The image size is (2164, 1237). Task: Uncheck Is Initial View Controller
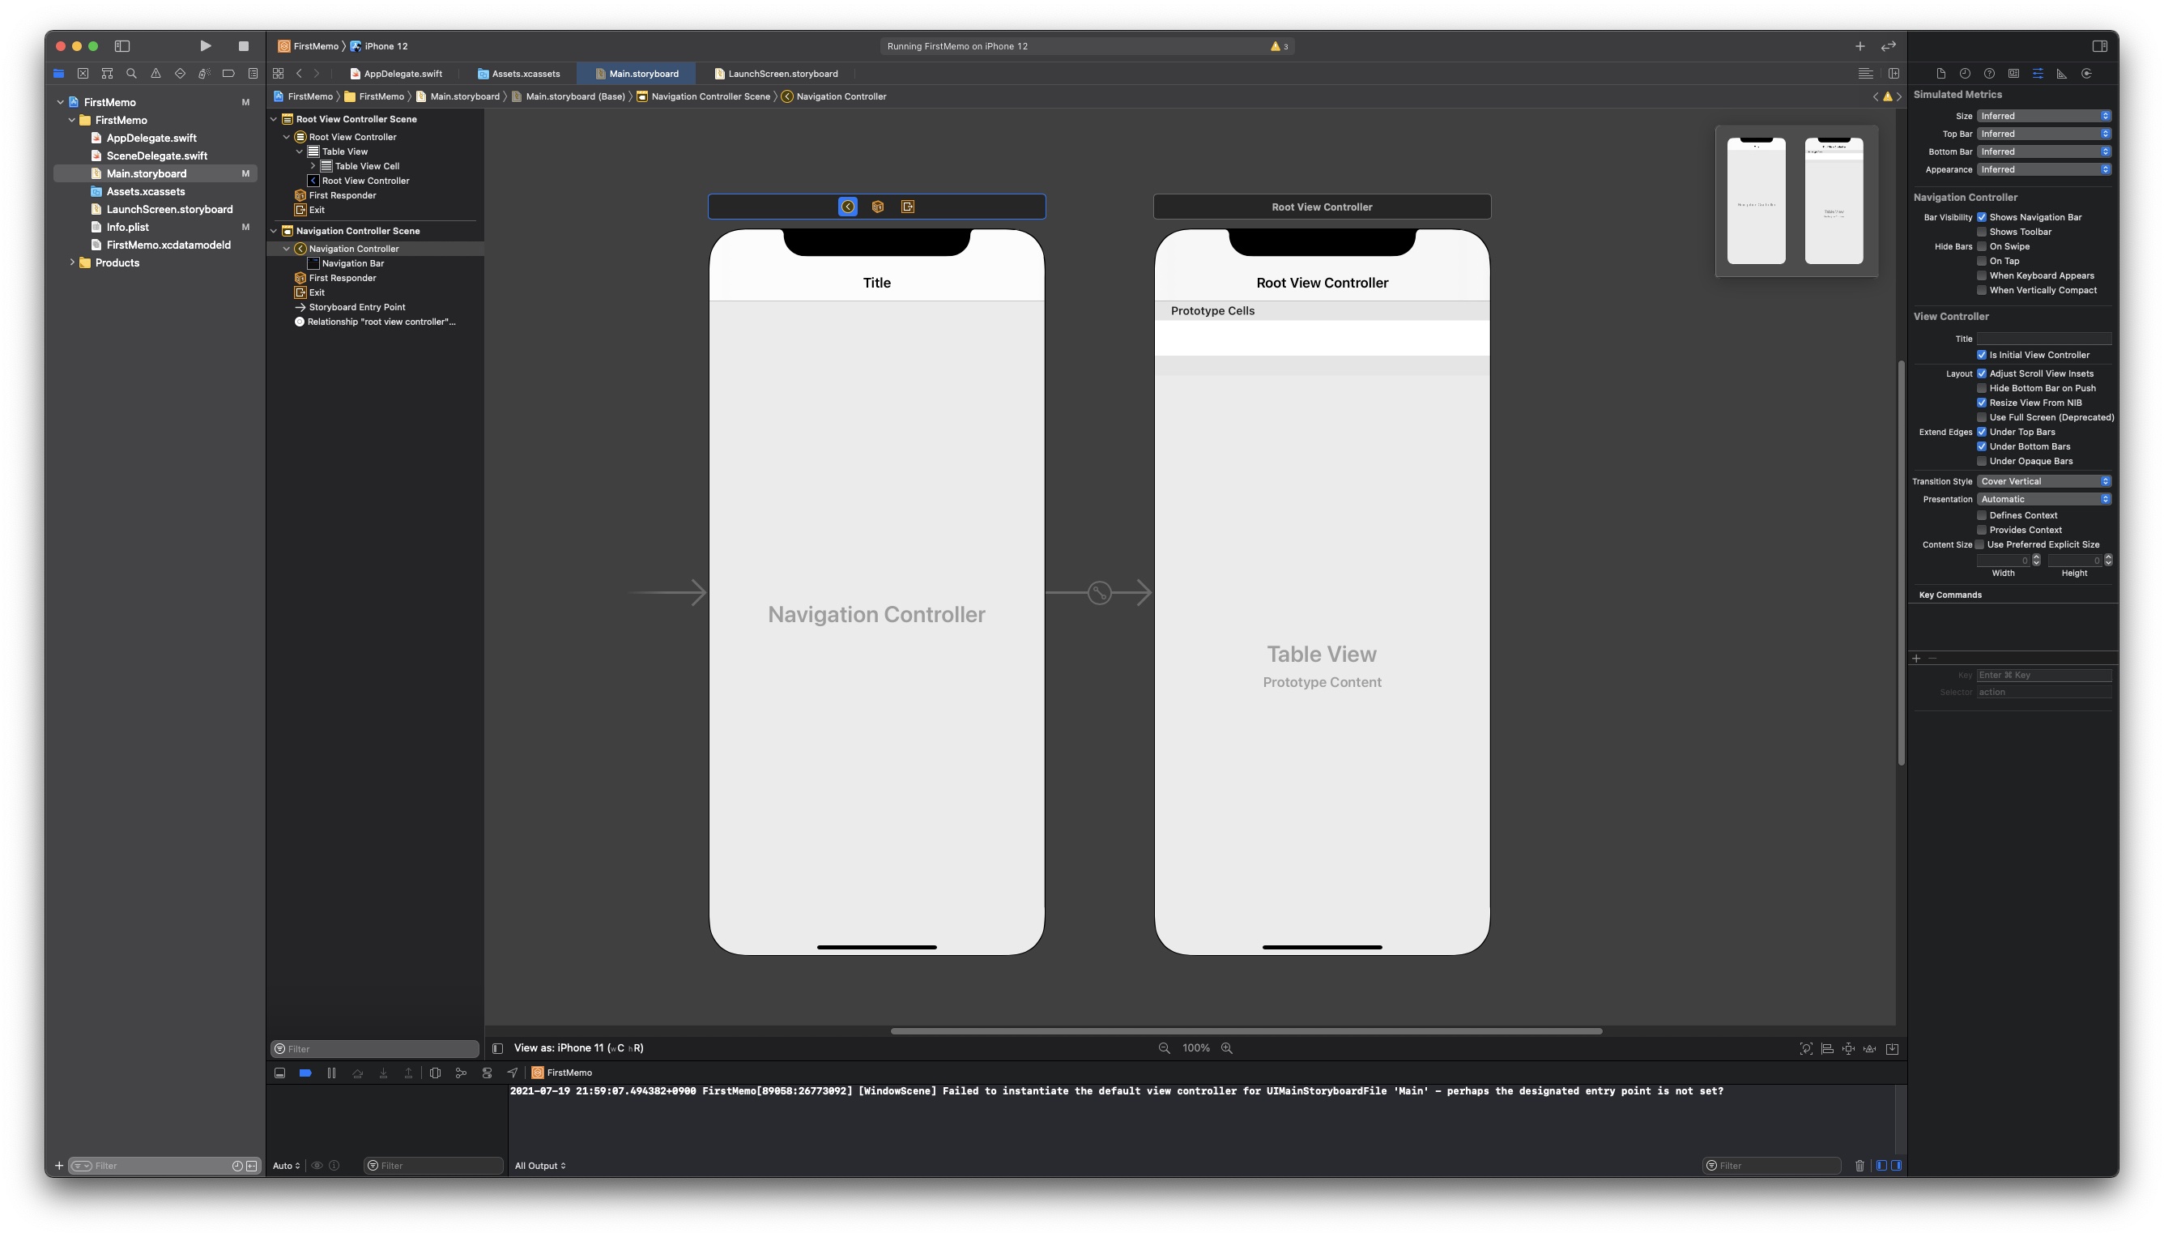tap(1982, 355)
